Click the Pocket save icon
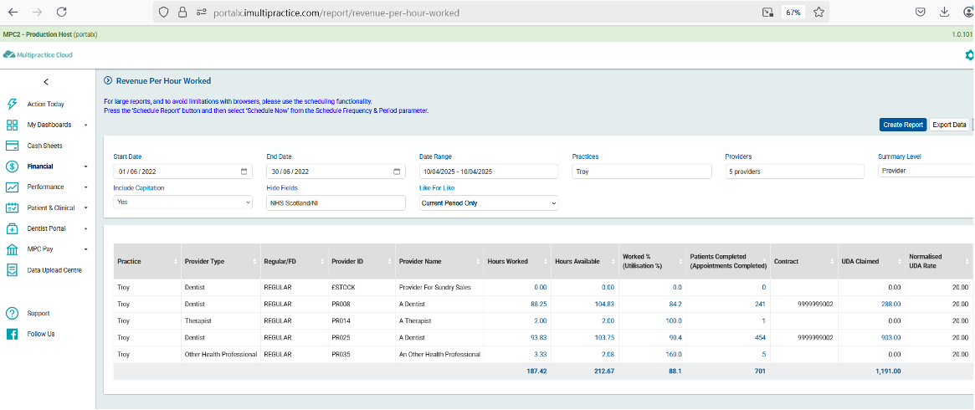Screen dimensions: 975x410 [x=921, y=12]
